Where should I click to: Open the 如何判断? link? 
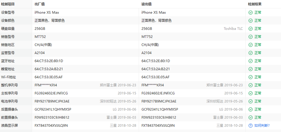(x=262, y=125)
